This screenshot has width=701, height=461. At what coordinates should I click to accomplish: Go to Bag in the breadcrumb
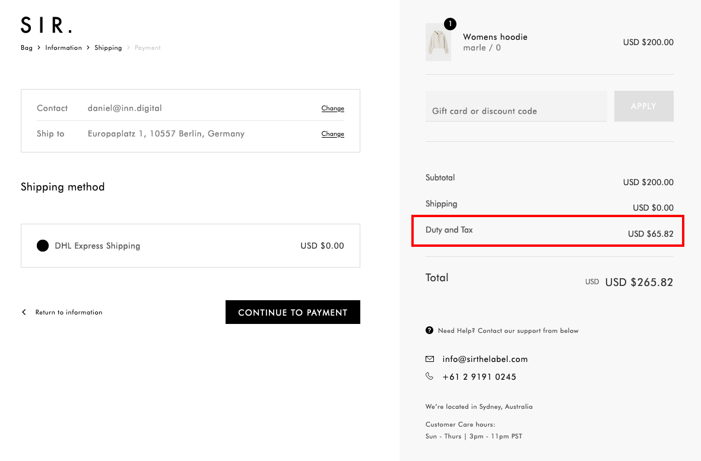(27, 47)
